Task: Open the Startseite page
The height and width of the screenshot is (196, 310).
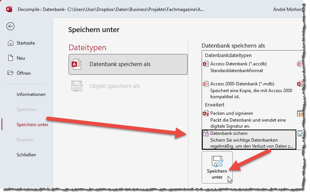Action: click(26, 43)
